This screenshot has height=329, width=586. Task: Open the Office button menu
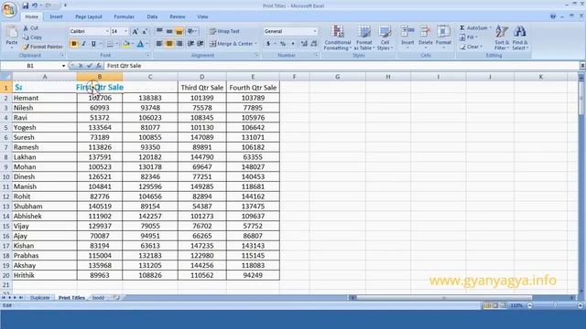8,9
